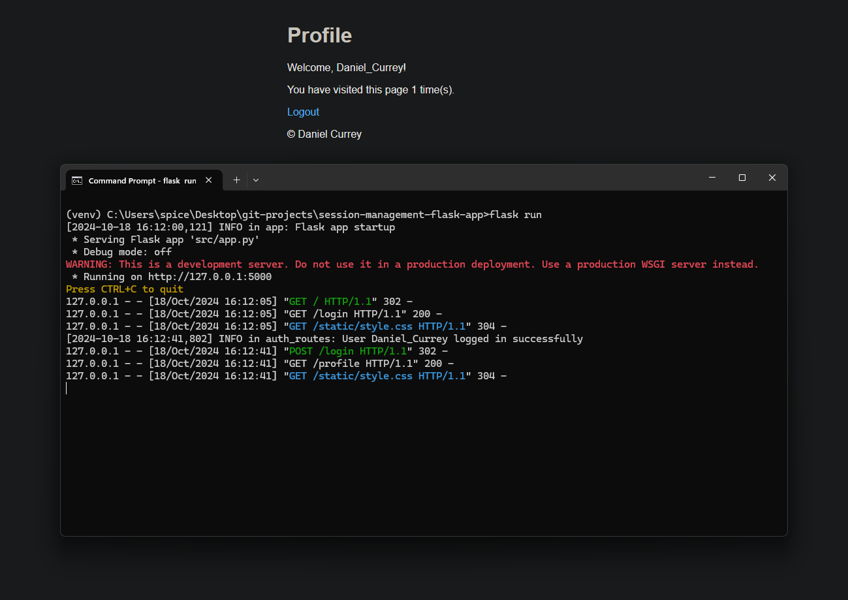The width and height of the screenshot is (848, 600).
Task: Click the 'flask run' command line
Action: pos(304,215)
